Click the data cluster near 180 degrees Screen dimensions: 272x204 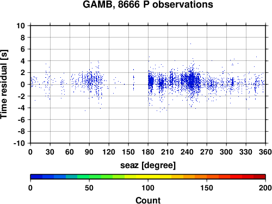coord(151,82)
